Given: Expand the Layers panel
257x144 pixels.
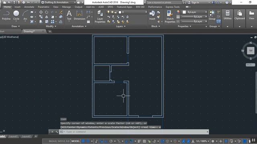Looking at the screenshot, I should [x=121, y=26].
